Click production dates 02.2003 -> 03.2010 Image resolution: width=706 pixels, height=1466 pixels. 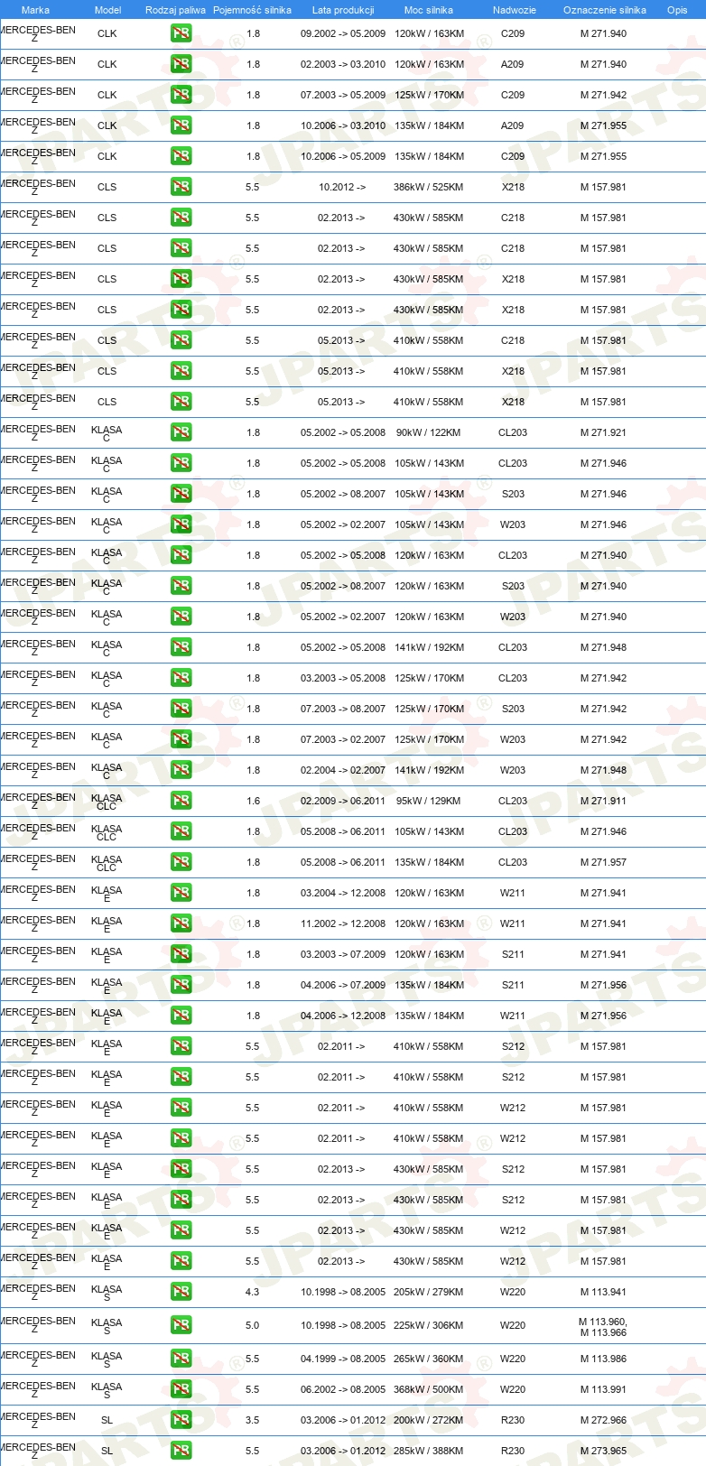(343, 65)
